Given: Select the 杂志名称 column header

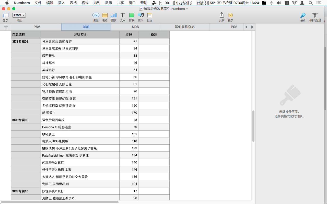Looking at the screenshot, I should 26,34.
